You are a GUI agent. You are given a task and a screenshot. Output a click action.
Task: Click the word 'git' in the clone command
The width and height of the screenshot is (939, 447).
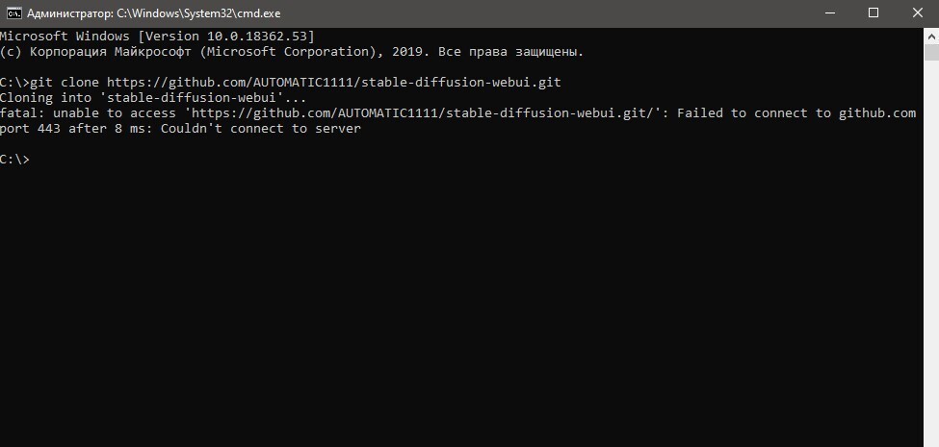point(43,83)
